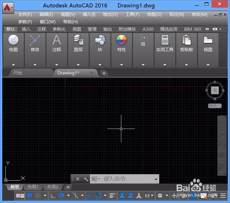Toggle ortho mode in status bar

click(x=53, y=196)
